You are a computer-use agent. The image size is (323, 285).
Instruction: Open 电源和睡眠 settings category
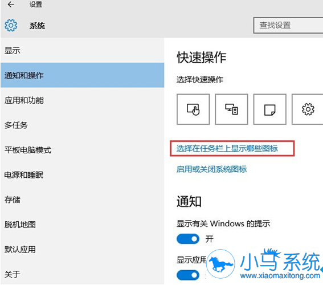pos(82,175)
